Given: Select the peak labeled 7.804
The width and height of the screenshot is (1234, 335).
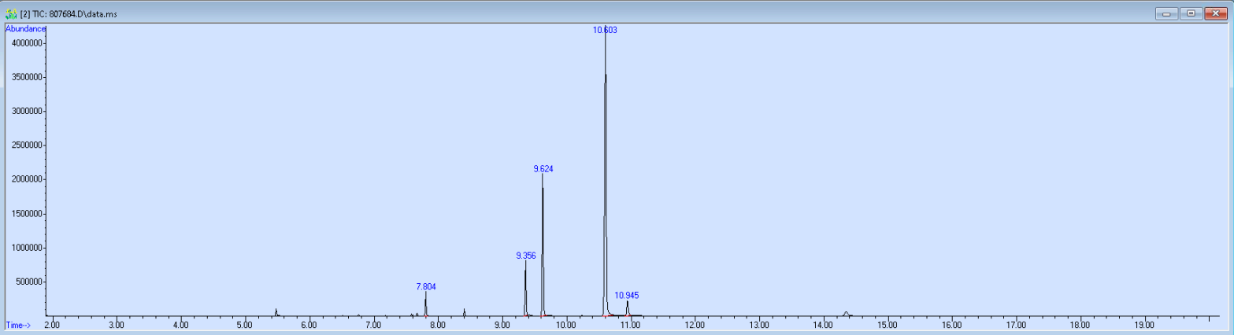Looking at the screenshot, I should coord(426,287).
